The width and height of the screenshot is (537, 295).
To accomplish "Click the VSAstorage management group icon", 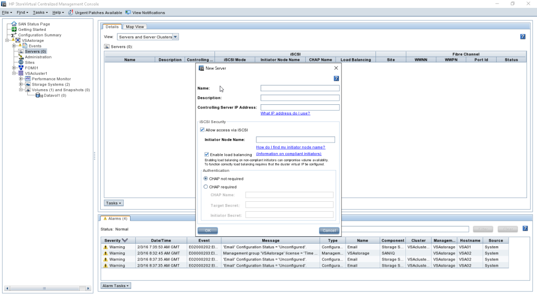I will pyautogui.click(x=18, y=40).
